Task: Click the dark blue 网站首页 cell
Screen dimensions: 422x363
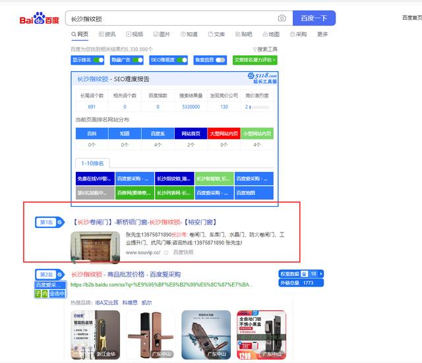Action: click(191, 134)
